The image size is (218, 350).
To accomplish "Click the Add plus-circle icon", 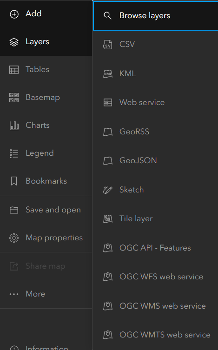I will [x=14, y=14].
